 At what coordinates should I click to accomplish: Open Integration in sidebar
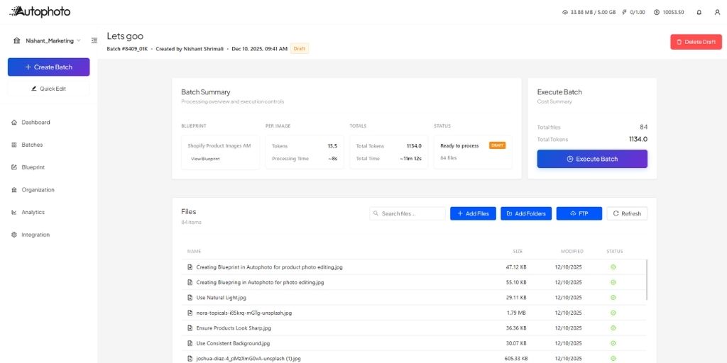point(30,235)
